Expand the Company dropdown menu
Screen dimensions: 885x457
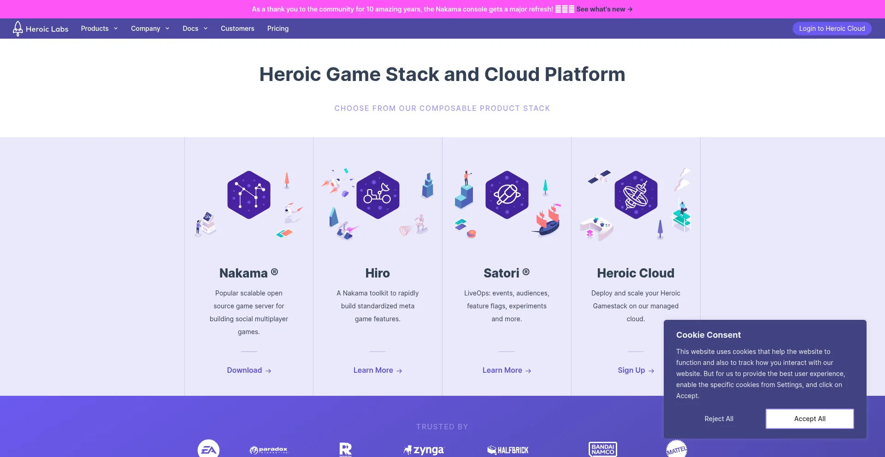click(x=150, y=29)
